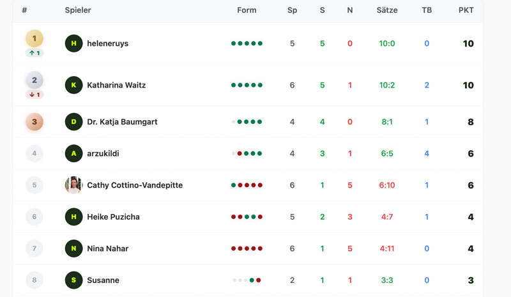
Task: Click Susanne form dots
Action: tap(247, 280)
